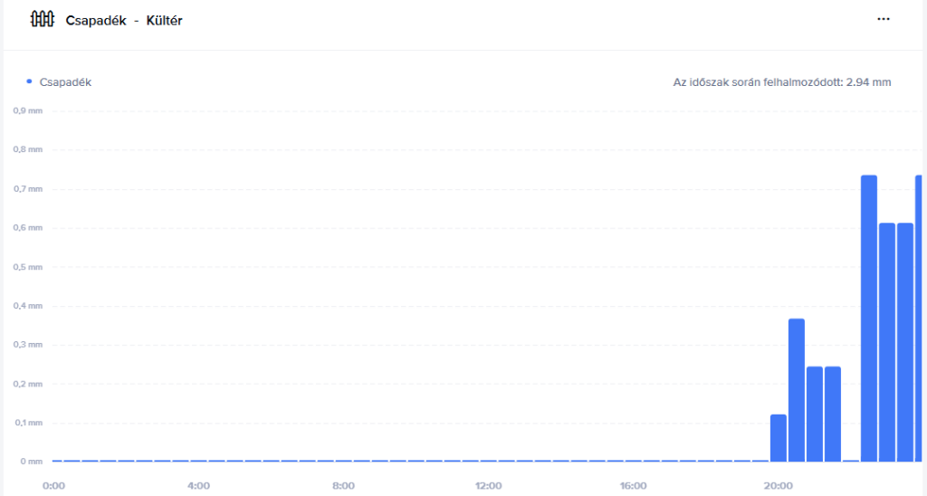Click the 0,5 mm y-axis label

click(x=27, y=267)
